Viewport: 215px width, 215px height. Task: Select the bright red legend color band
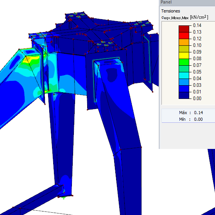[184, 36]
